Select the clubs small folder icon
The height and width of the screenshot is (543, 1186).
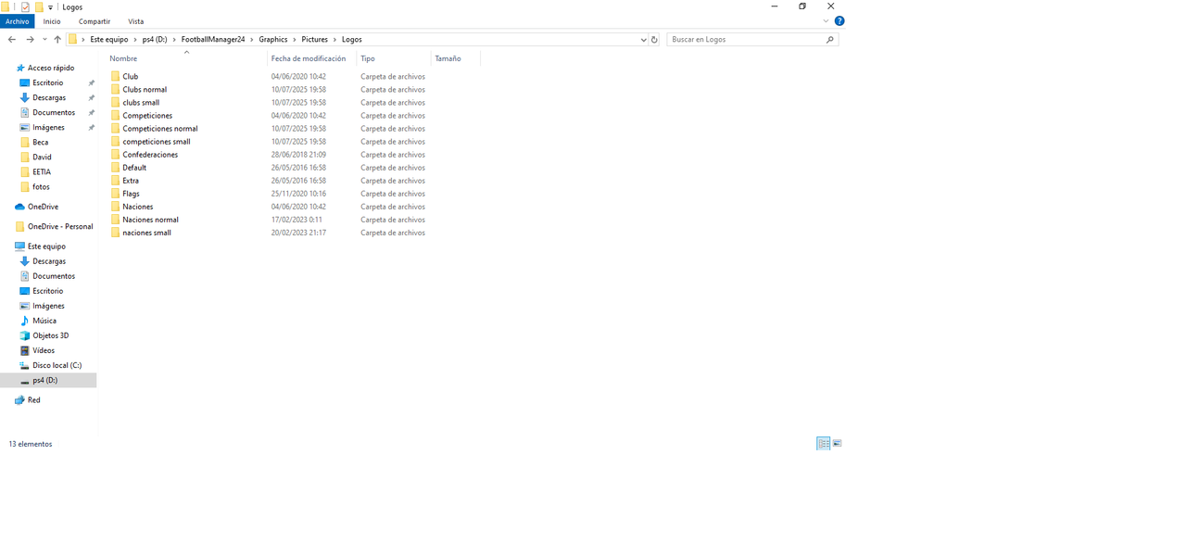click(116, 103)
